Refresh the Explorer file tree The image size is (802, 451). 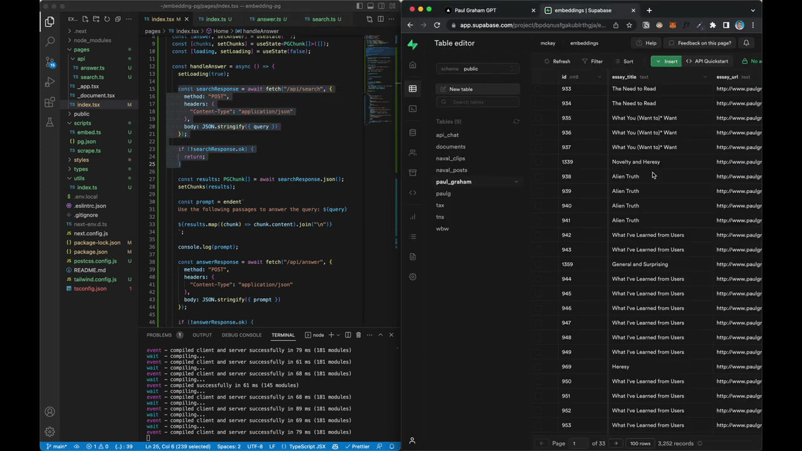[x=107, y=19]
